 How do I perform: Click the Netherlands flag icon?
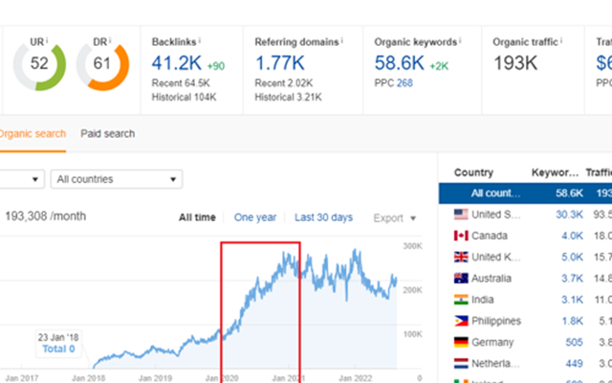tap(461, 364)
